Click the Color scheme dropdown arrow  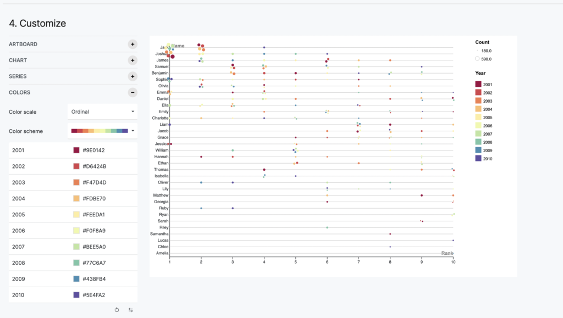click(x=133, y=131)
